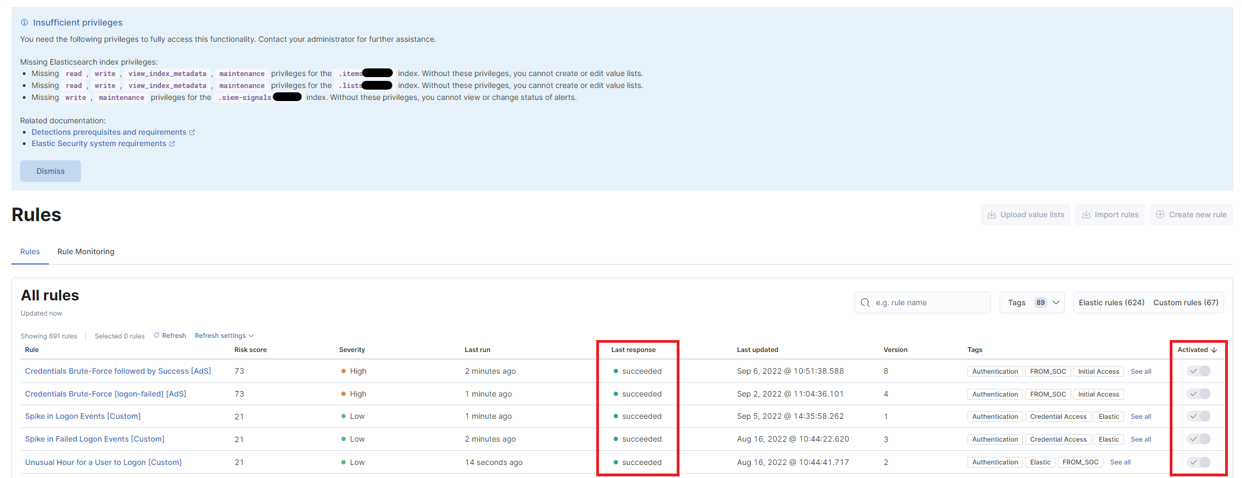
Task: Open the Tags filter dropdown
Action: coord(1032,303)
